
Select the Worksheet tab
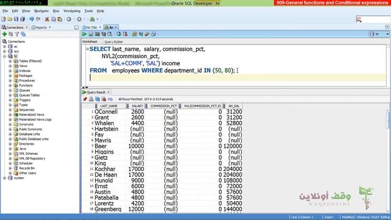pyautogui.click(x=90, y=42)
